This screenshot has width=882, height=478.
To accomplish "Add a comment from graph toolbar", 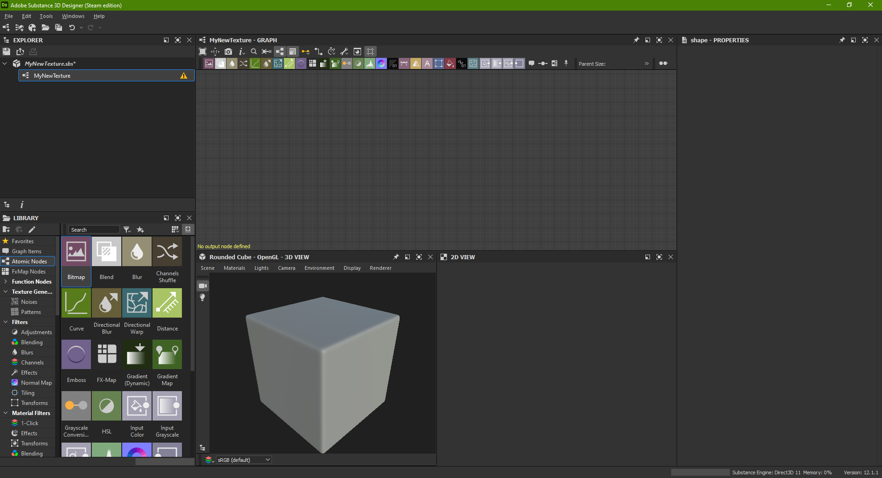I will coord(531,63).
